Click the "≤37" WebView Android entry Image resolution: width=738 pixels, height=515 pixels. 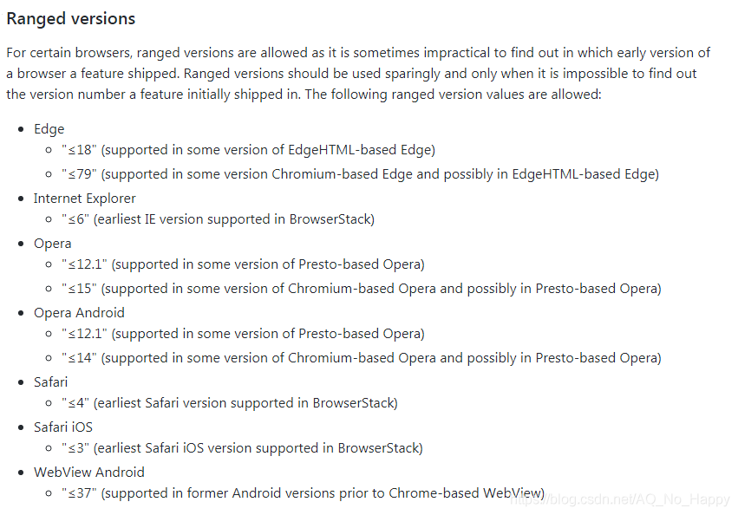(x=304, y=492)
